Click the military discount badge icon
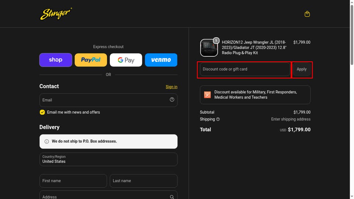The height and width of the screenshot is (199, 354). click(x=207, y=95)
